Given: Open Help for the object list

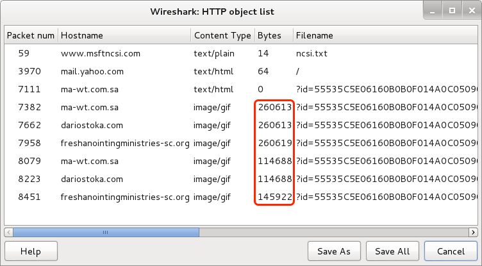Looking at the screenshot, I should (31, 251).
